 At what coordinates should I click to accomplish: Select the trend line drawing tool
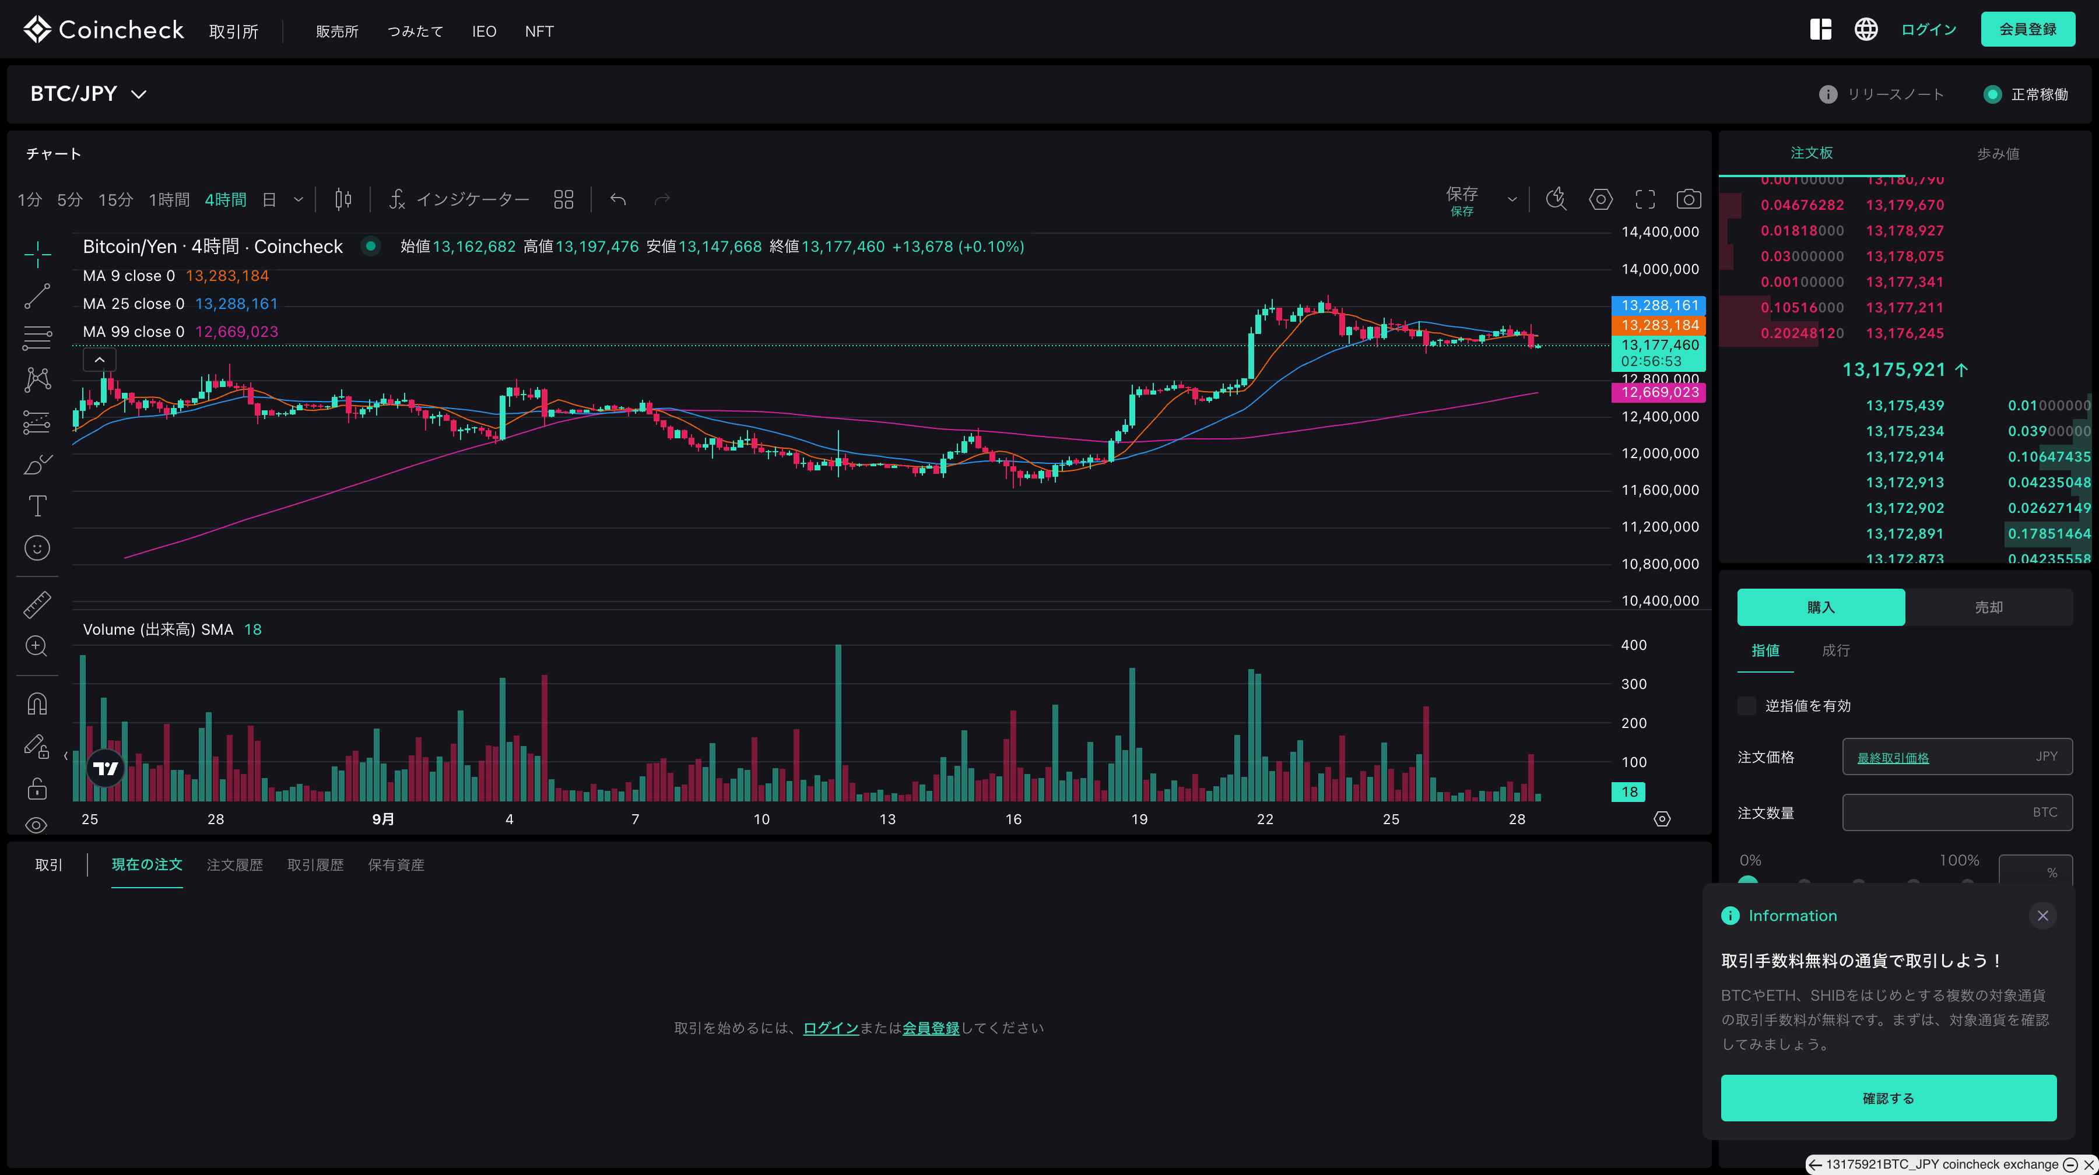pos(37,297)
